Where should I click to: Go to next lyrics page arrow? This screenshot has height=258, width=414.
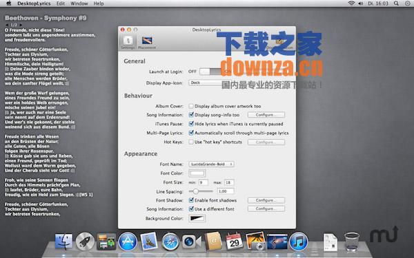pos(21,25)
